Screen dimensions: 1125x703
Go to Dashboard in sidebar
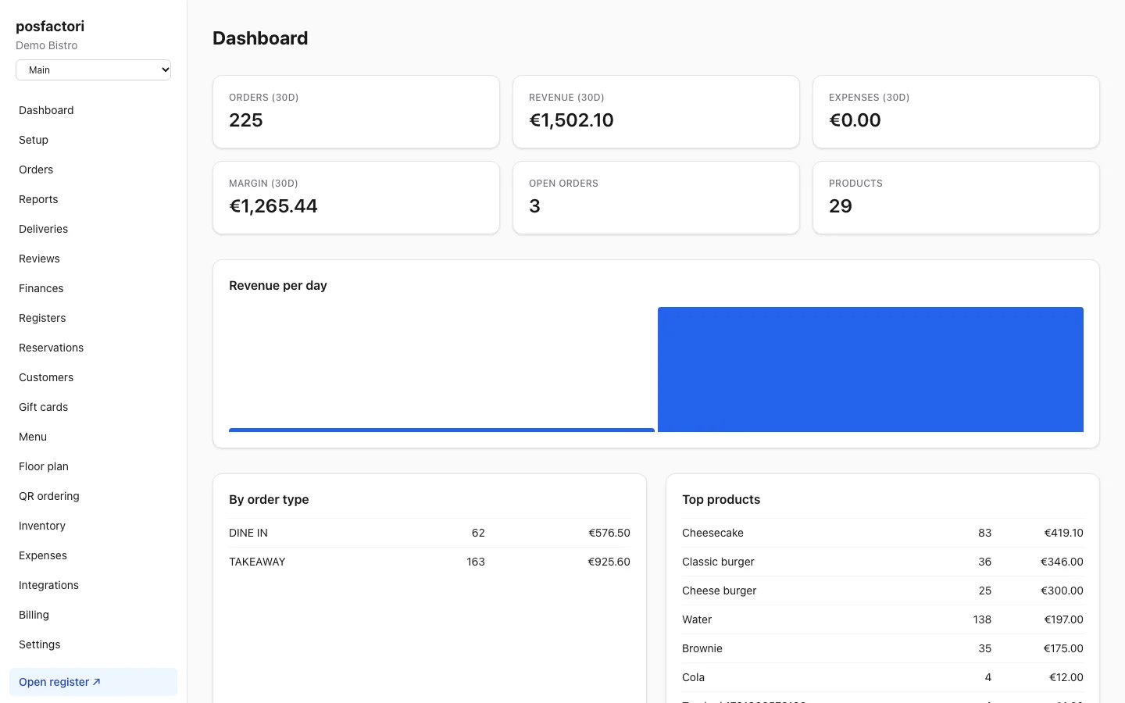(46, 110)
